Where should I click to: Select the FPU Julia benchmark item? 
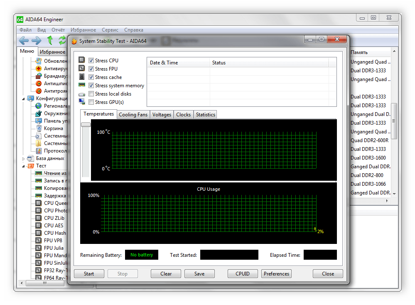54,248
